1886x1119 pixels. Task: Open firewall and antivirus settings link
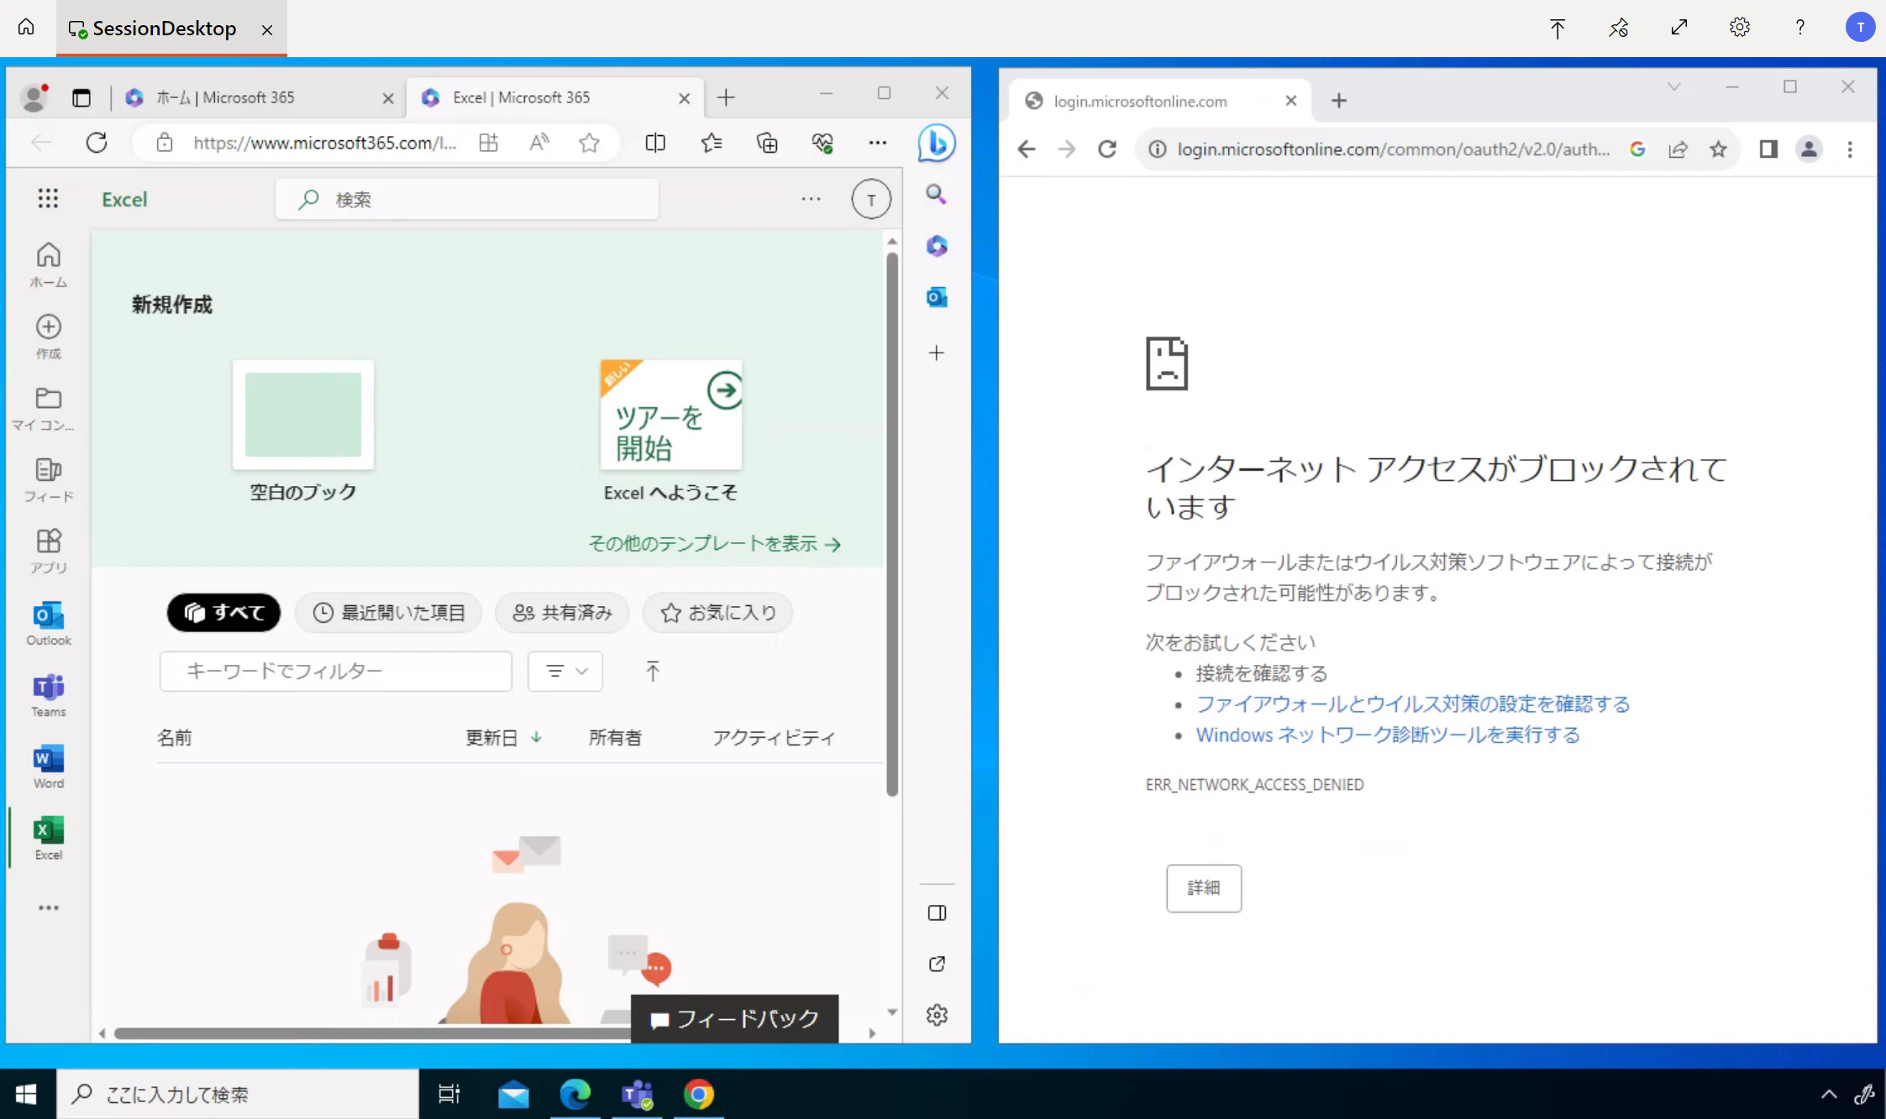point(1412,704)
